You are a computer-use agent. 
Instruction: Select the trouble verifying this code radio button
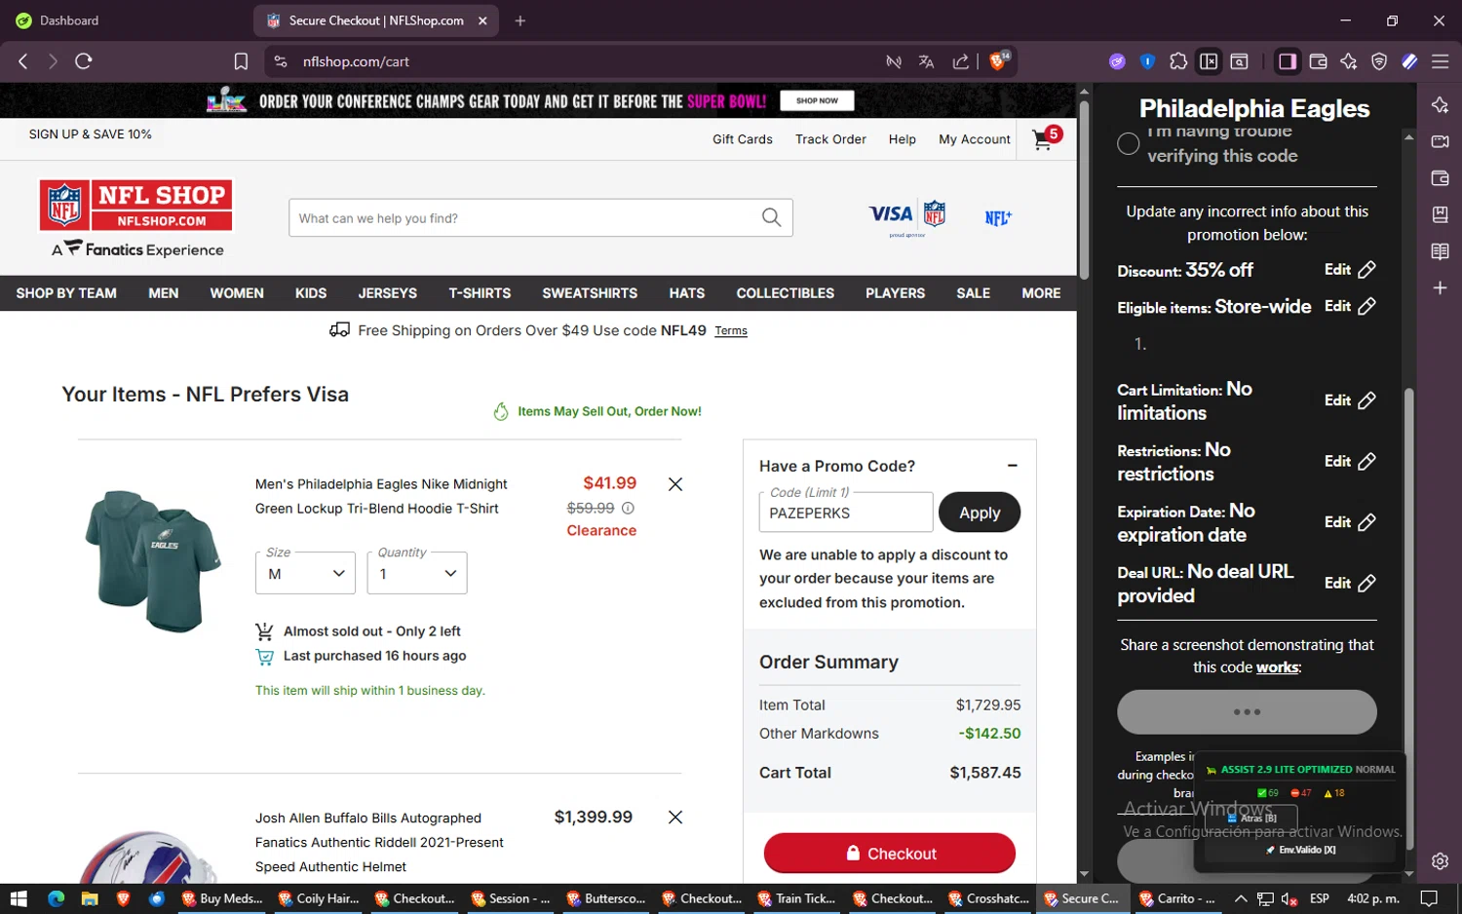(1128, 144)
